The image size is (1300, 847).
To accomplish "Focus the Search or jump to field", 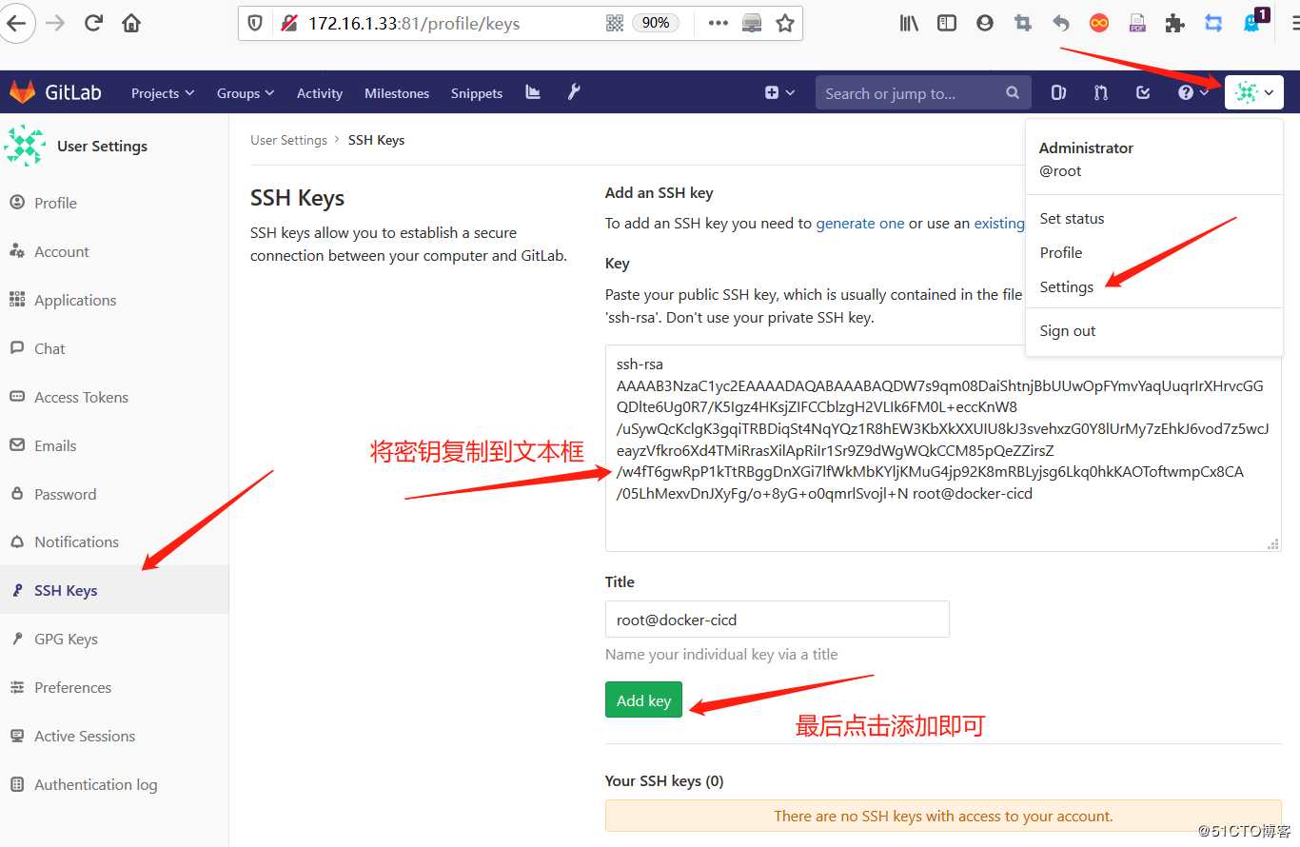I will (922, 93).
